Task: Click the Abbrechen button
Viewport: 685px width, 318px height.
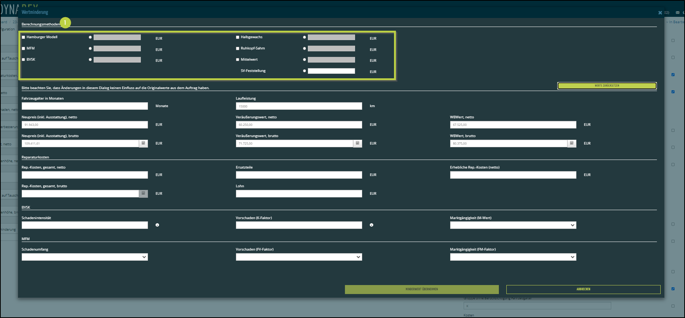Action: (x=583, y=289)
